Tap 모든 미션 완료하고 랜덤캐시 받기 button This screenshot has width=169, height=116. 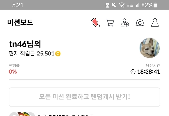coord(84,97)
